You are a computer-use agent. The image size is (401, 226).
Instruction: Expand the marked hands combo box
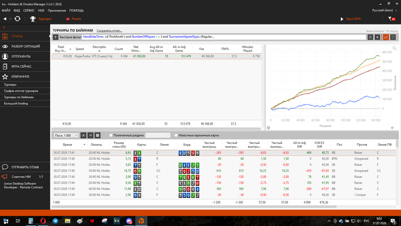(x=158, y=135)
